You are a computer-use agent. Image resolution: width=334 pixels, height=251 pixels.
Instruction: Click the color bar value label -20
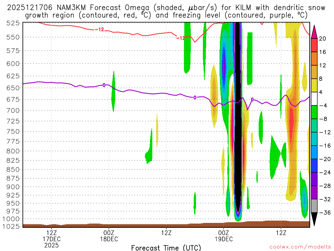click(325, 159)
